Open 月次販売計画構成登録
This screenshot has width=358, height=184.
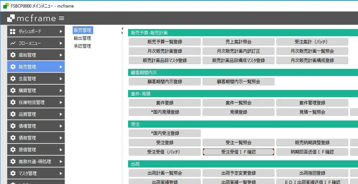312,61
